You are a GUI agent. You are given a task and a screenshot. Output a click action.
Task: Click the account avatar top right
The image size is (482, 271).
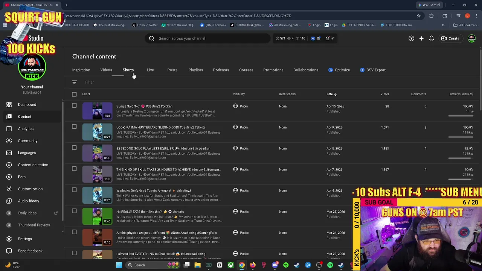click(x=471, y=38)
